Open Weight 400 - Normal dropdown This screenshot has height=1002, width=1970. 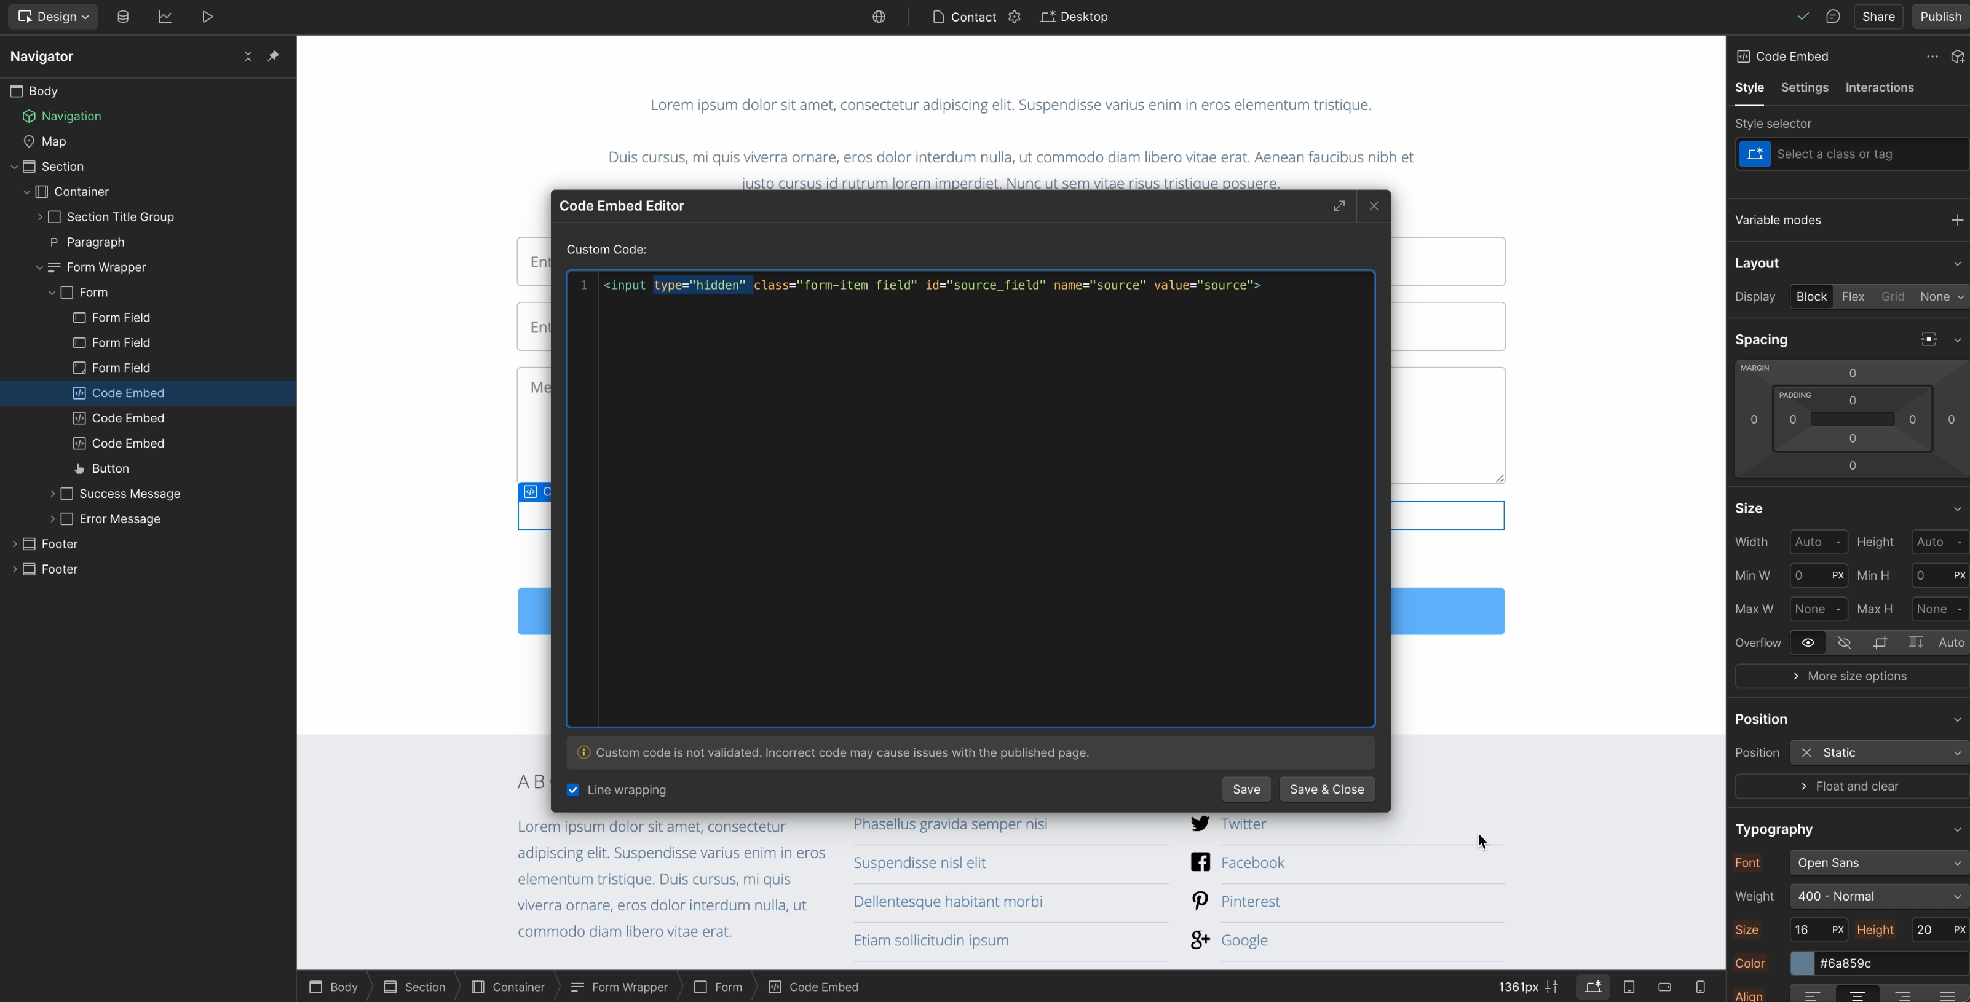1879,896
